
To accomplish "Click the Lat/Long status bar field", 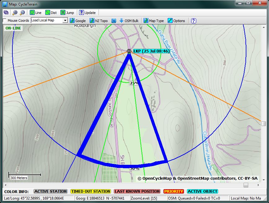I will coord(38,198).
